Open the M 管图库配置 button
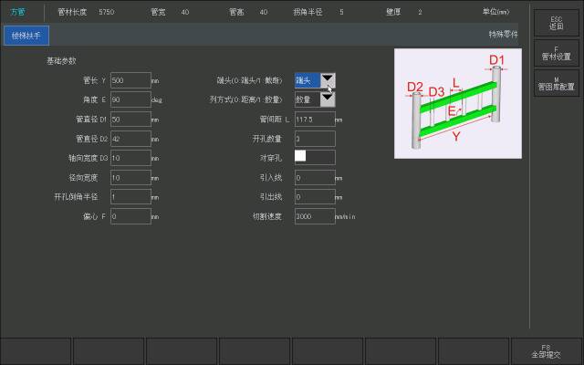 pos(557,83)
